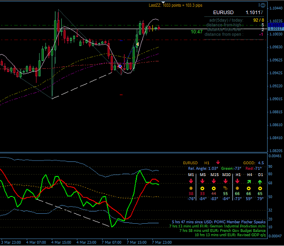Image resolution: width=284 pixels, height=246 pixels.
Task: Click the 1.09015 price axis label
Action: [276, 99]
